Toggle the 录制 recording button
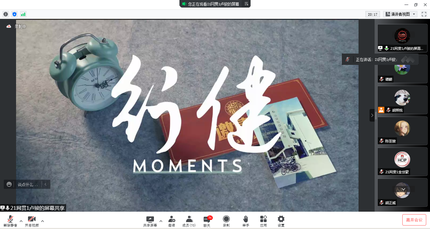The width and height of the screenshot is (430, 229). [226, 221]
